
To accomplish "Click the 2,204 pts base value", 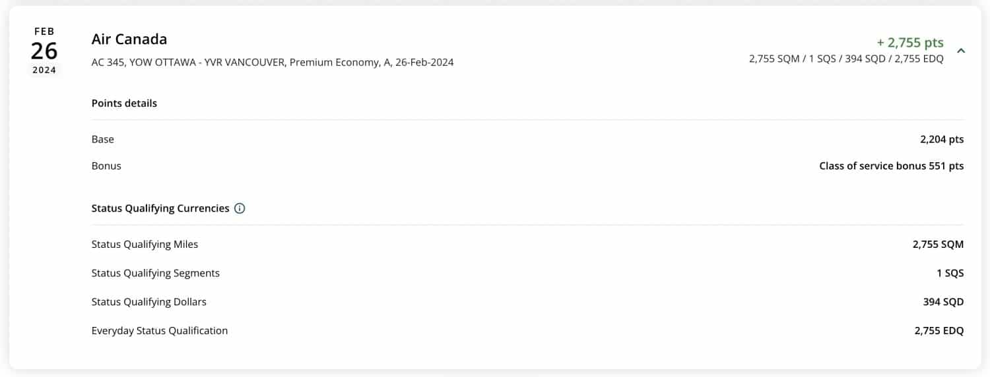I will [x=942, y=139].
